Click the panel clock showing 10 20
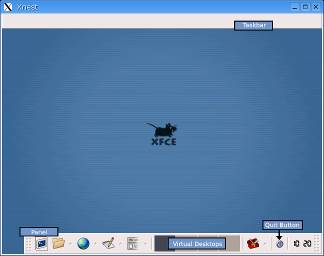 [x=302, y=243]
